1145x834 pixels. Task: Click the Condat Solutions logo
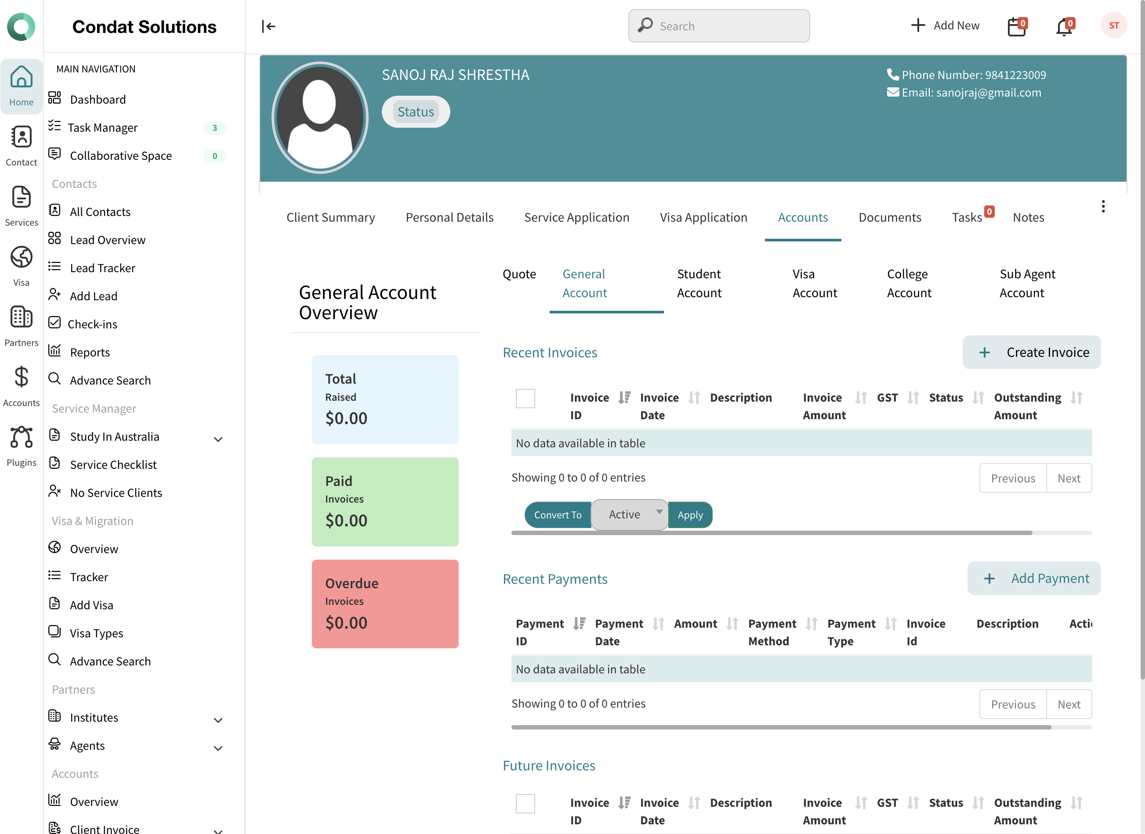pos(21,26)
